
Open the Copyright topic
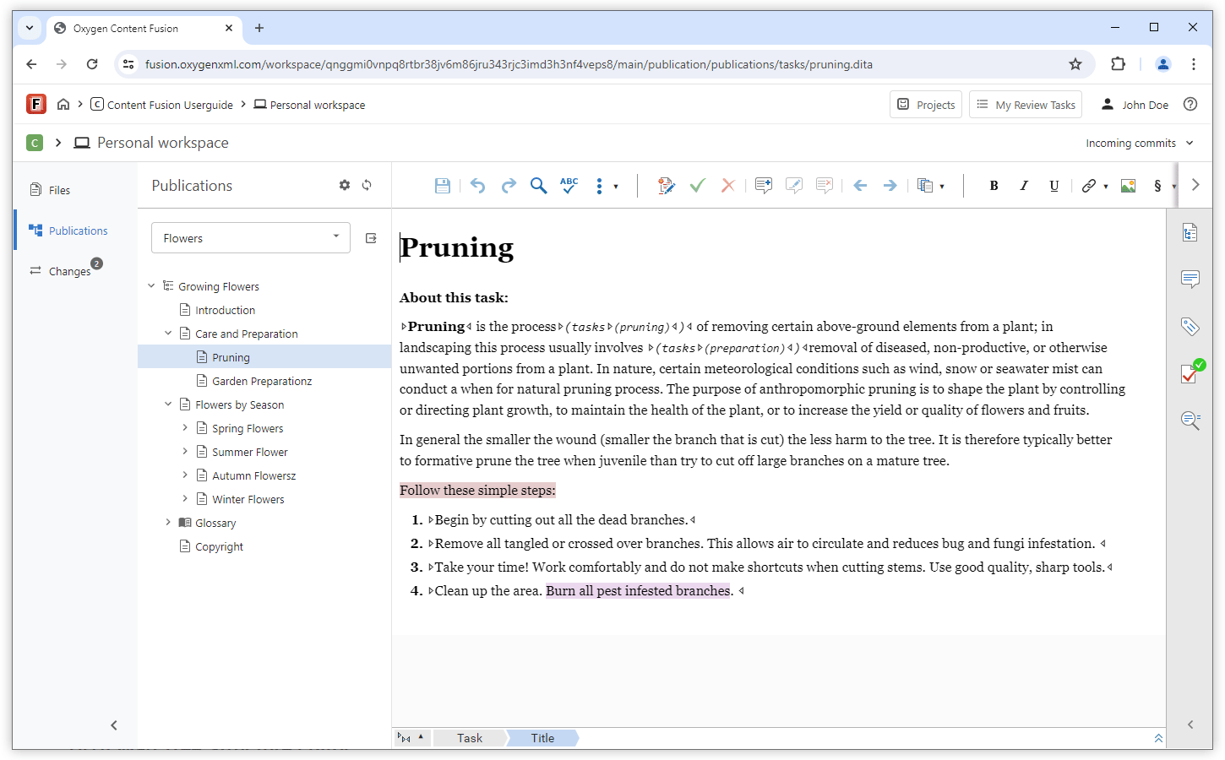click(219, 546)
